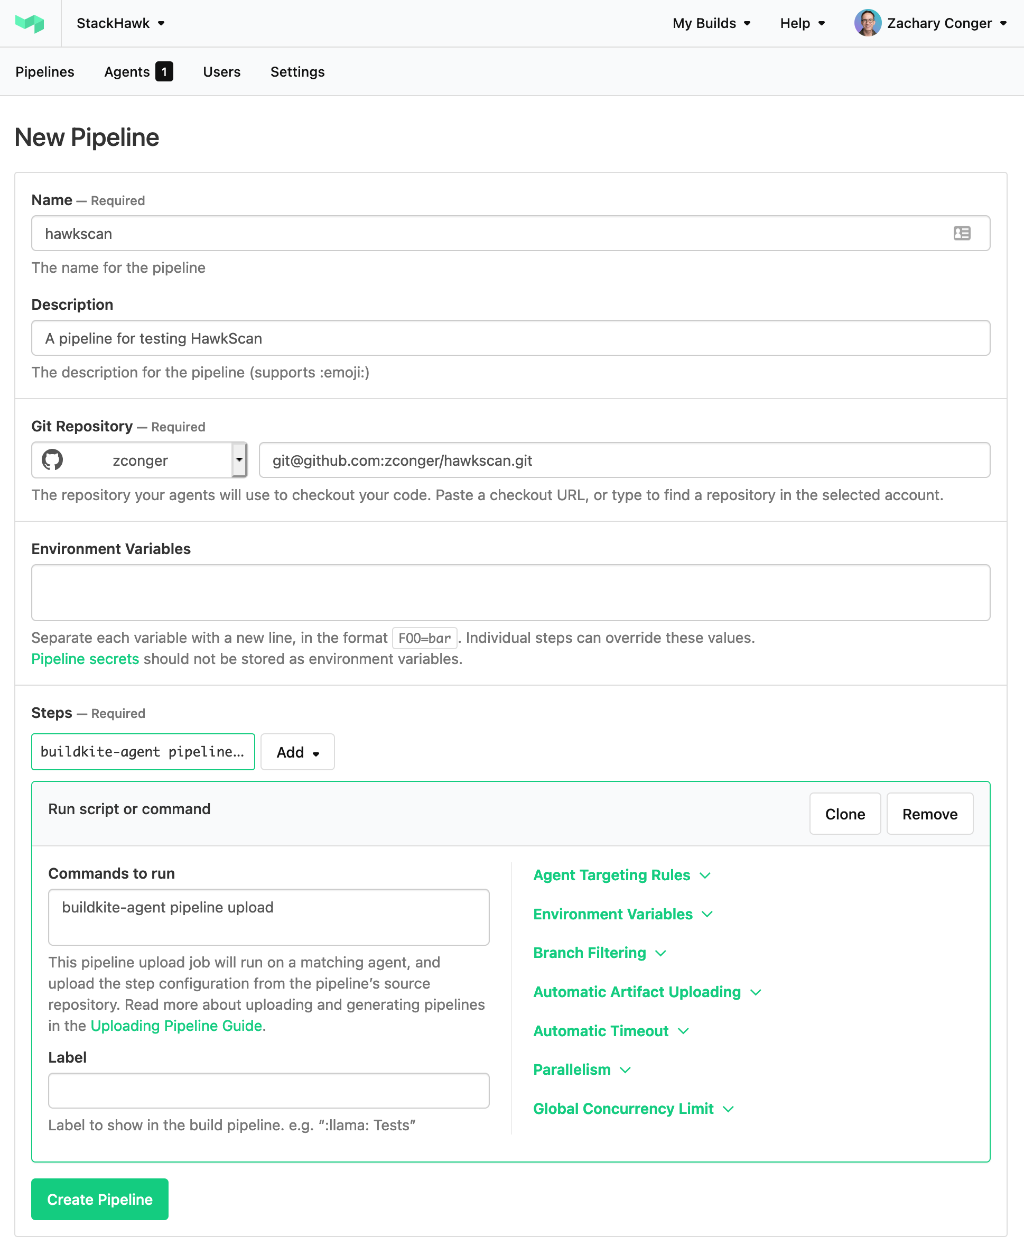This screenshot has height=1254, width=1024.
Task: Click the contact card icon in Name field
Action: click(963, 233)
